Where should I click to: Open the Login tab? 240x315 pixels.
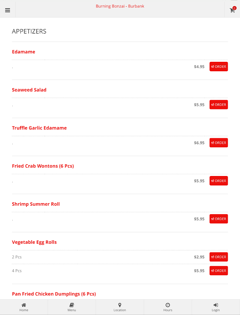click(216, 307)
